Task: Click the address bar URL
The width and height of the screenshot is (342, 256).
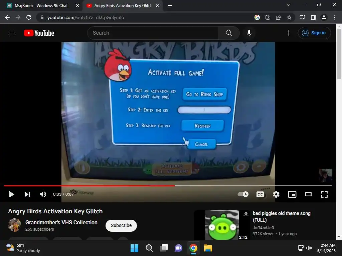Action: click(85, 17)
